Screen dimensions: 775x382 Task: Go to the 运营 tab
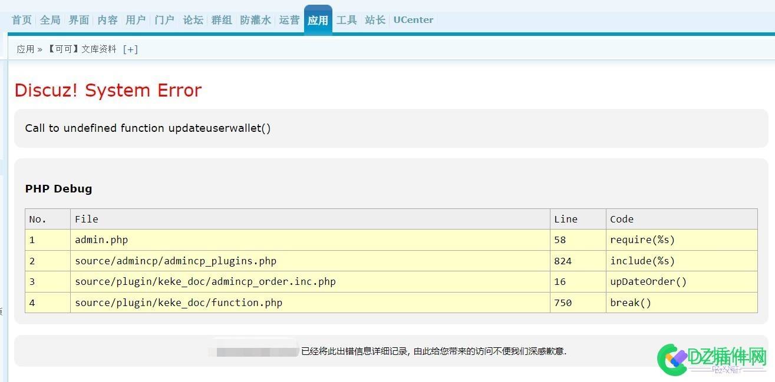(289, 20)
